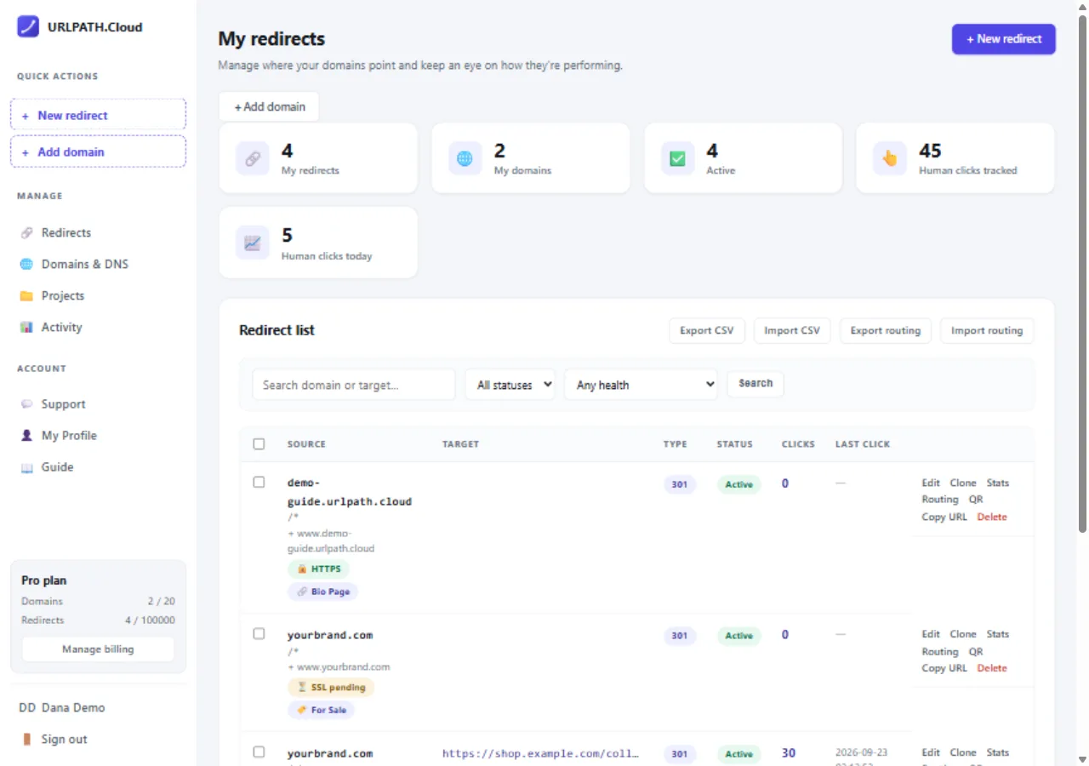Open Guide in the sidebar
The height and width of the screenshot is (766, 1089).
click(98, 467)
